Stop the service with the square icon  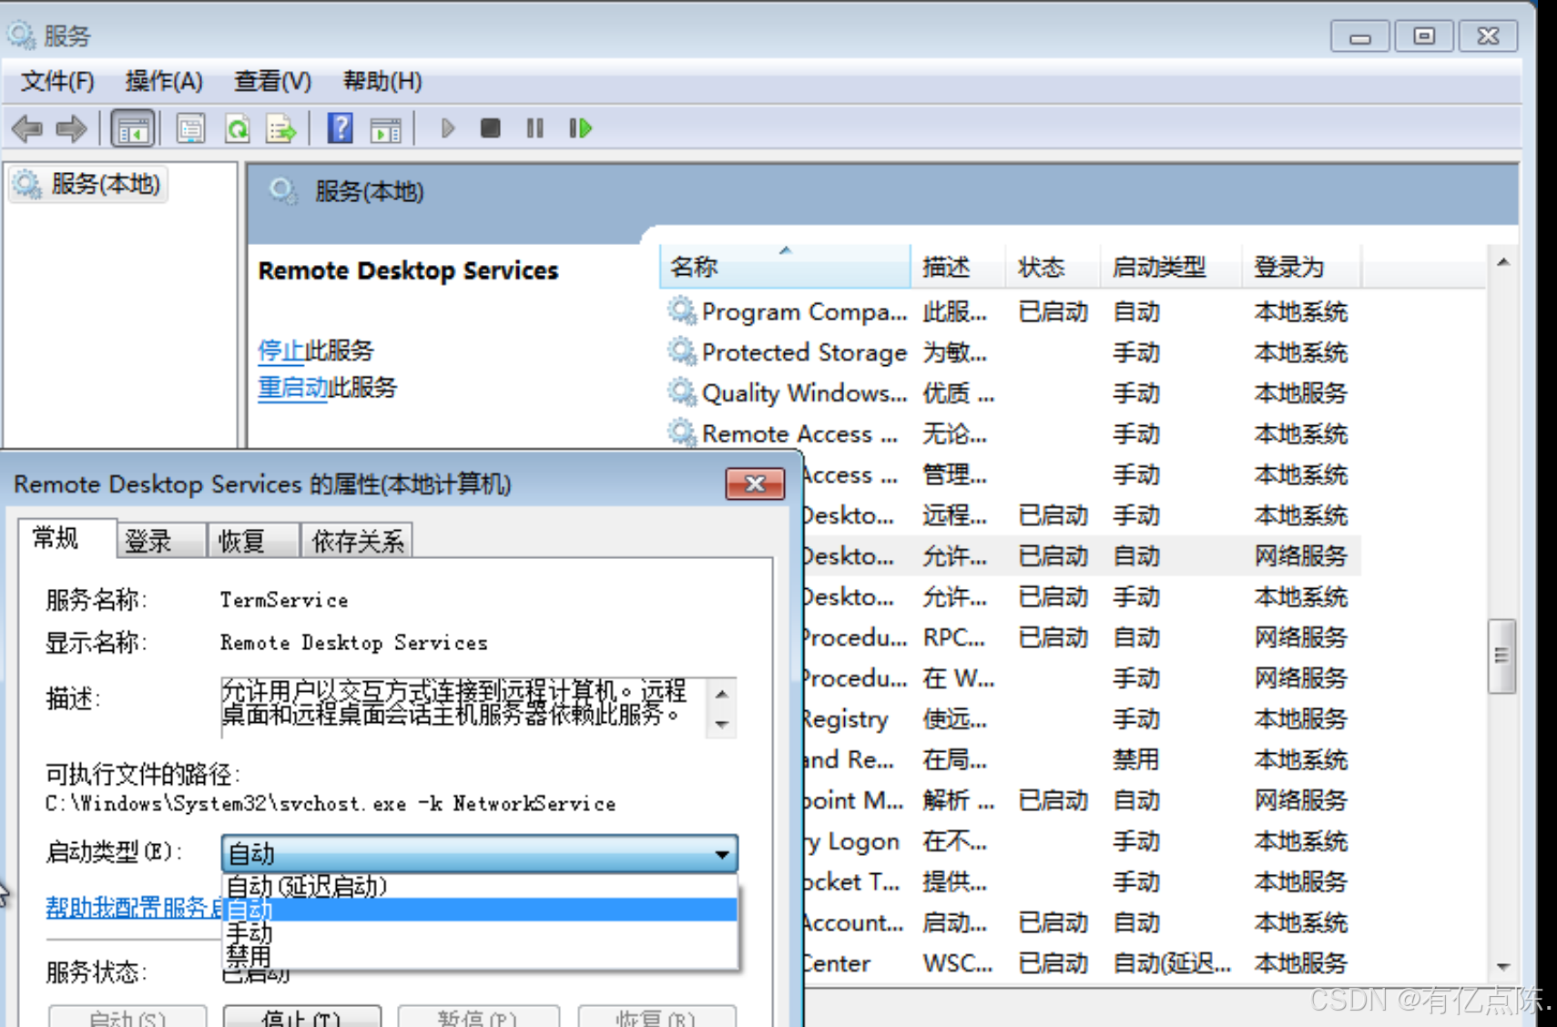491,128
